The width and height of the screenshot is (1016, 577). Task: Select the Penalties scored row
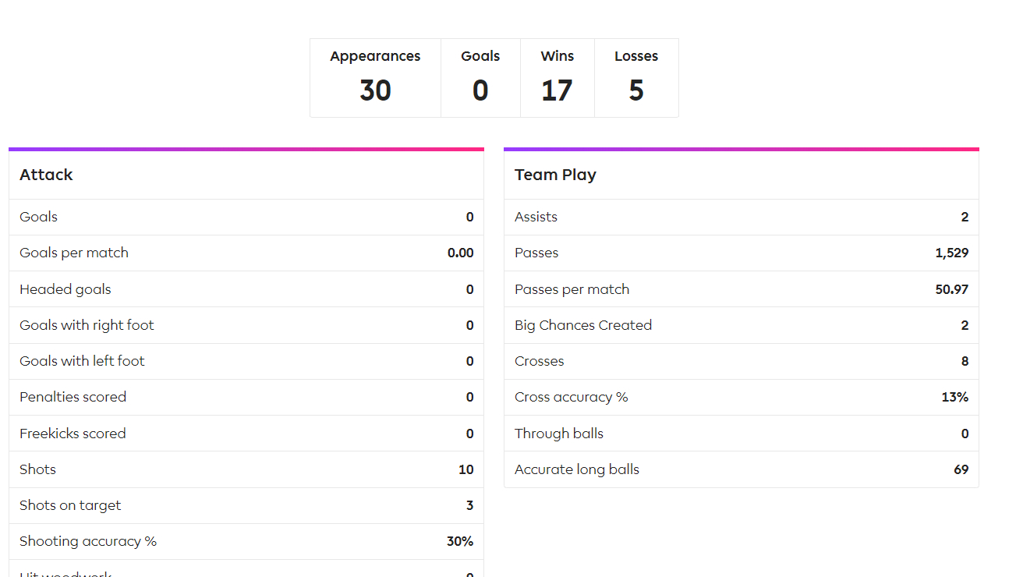pos(246,397)
